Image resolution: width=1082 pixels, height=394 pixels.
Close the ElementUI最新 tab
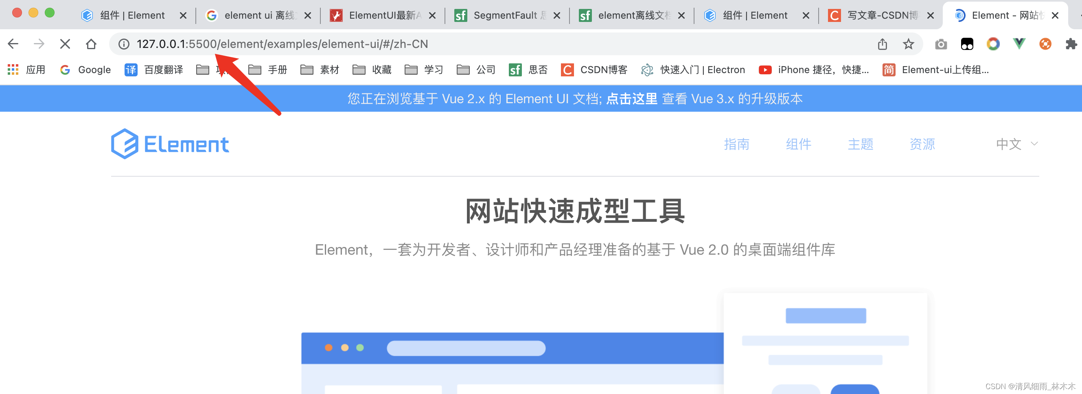tap(432, 15)
